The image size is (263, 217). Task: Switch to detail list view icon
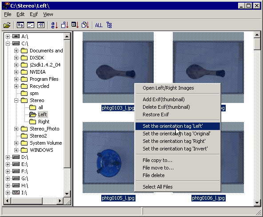[41, 25]
